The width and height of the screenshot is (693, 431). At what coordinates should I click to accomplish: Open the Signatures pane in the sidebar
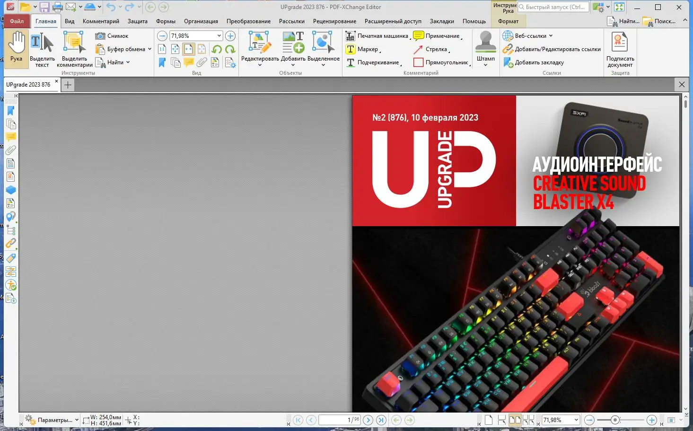click(11, 177)
